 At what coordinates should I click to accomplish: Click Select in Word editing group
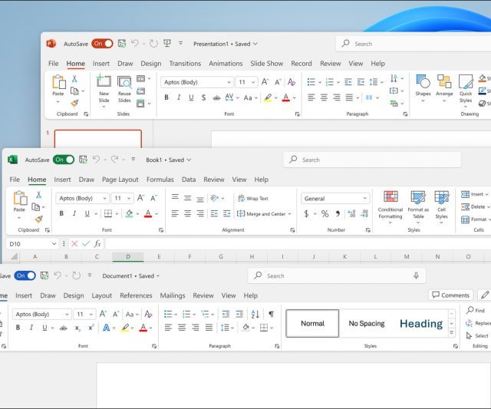477,336
